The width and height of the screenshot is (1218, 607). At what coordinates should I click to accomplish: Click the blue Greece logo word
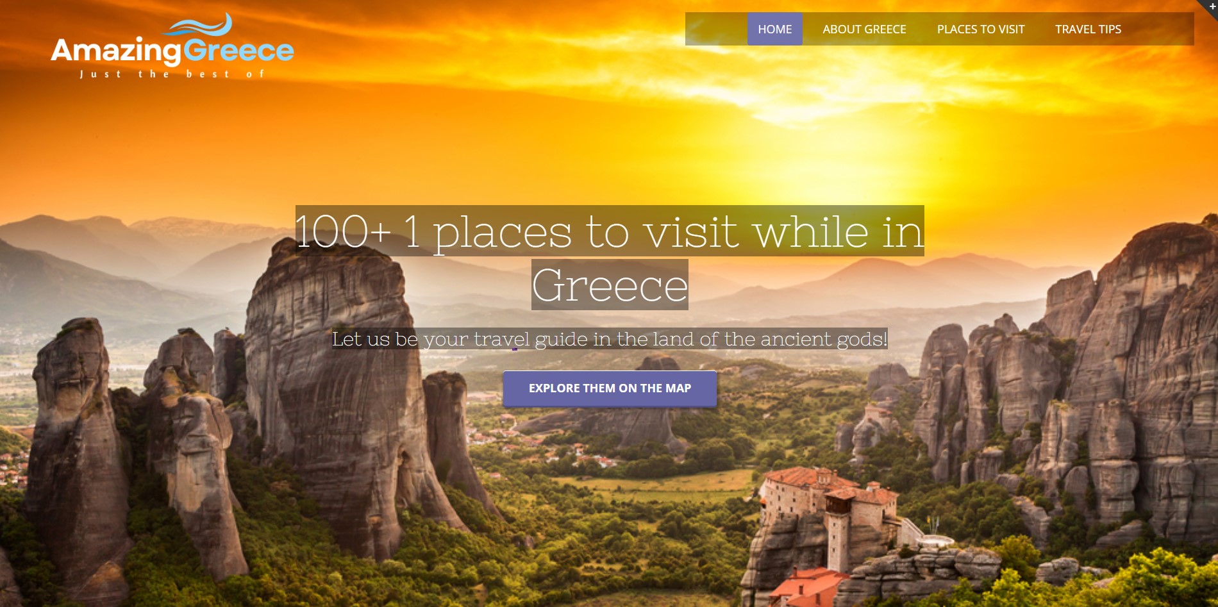click(x=239, y=51)
